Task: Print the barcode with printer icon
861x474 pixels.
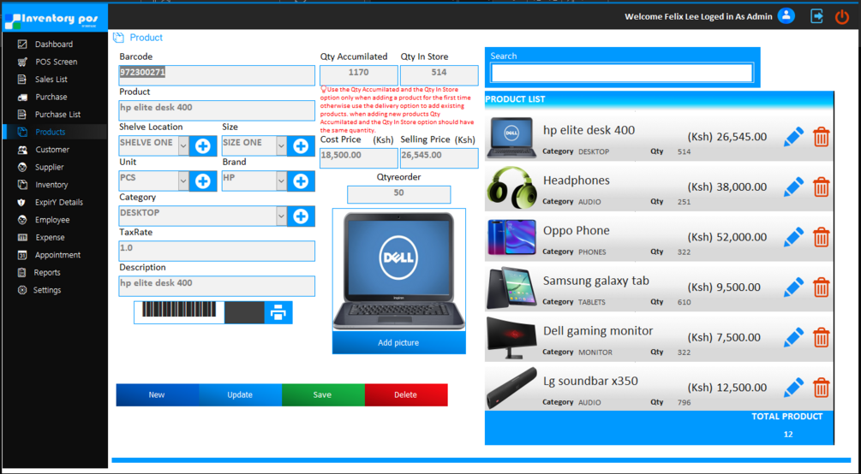Action: [x=278, y=312]
